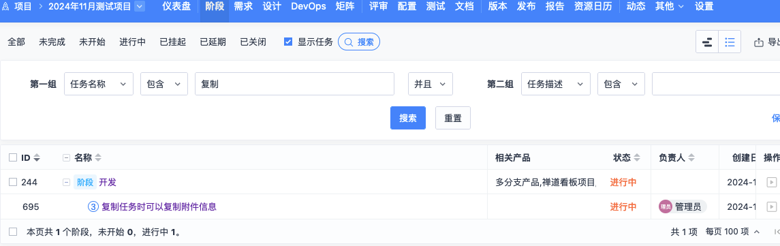Click the export icon 导出
The width and height of the screenshot is (780, 246).
pos(759,42)
